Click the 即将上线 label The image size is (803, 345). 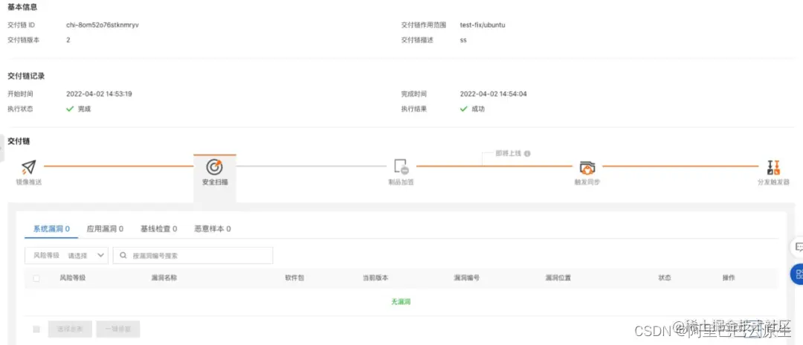click(x=509, y=153)
